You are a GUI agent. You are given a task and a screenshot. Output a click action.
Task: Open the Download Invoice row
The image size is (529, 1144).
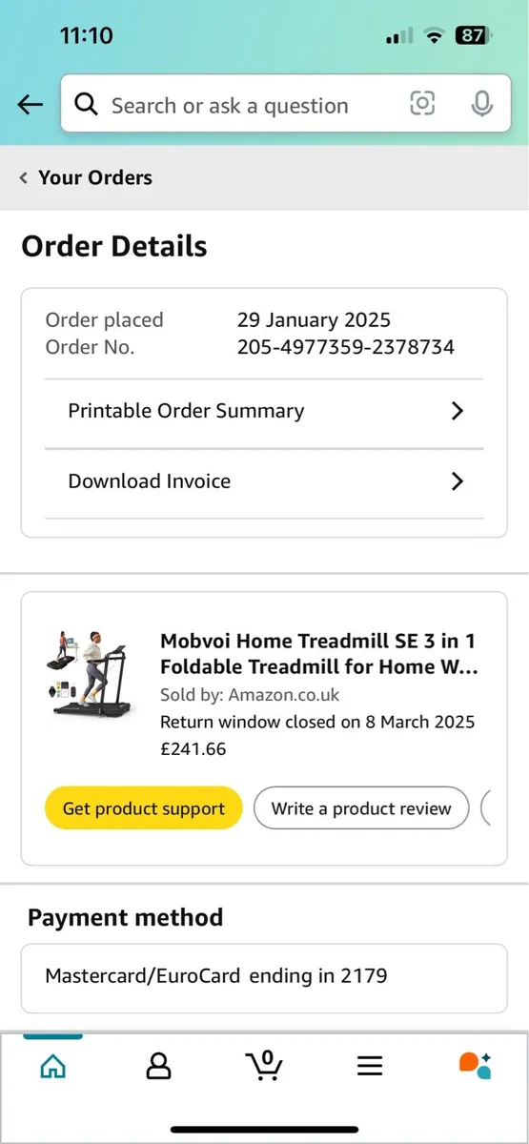pyautogui.click(x=264, y=482)
